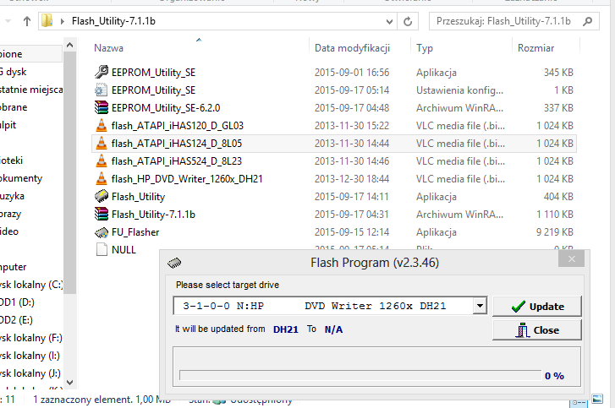This screenshot has width=615, height=408.
Task: Open the 'uzyka' library in sidebar
Action: click(12, 196)
